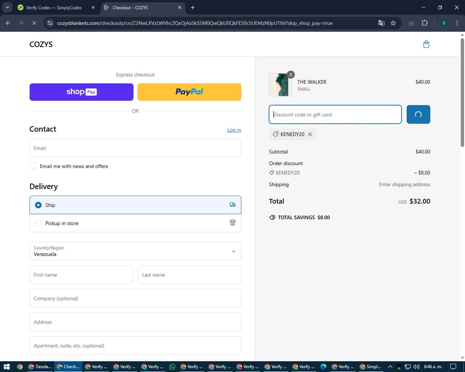The width and height of the screenshot is (465, 372).
Task: Open the notification center icon
Action: point(453,367)
